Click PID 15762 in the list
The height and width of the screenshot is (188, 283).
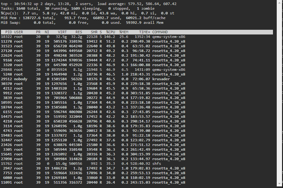pos(7,164)
